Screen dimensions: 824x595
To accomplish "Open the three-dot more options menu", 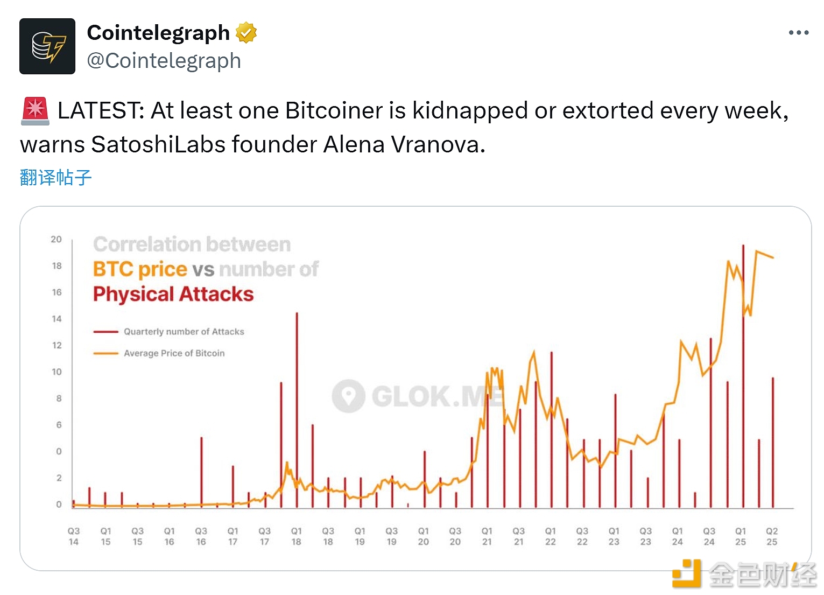I will (x=798, y=33).
